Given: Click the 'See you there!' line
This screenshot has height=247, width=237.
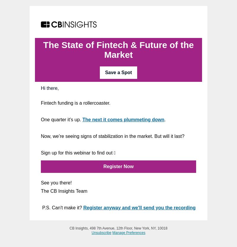Looking at the screenshot, I should tap(56, 183).
